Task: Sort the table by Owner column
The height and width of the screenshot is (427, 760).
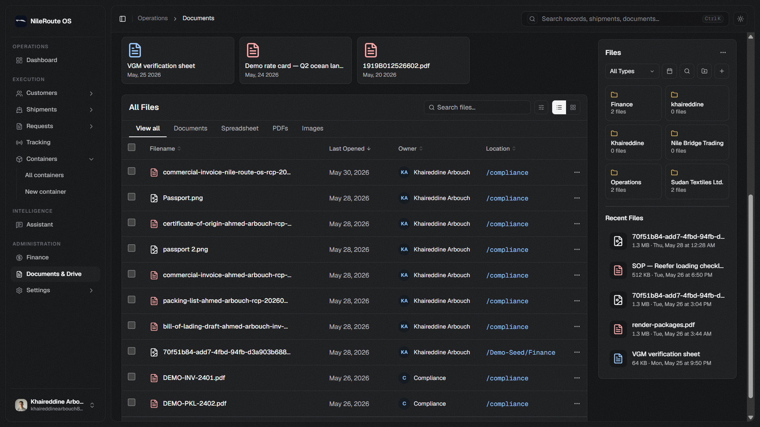Action: coord(410,149)
